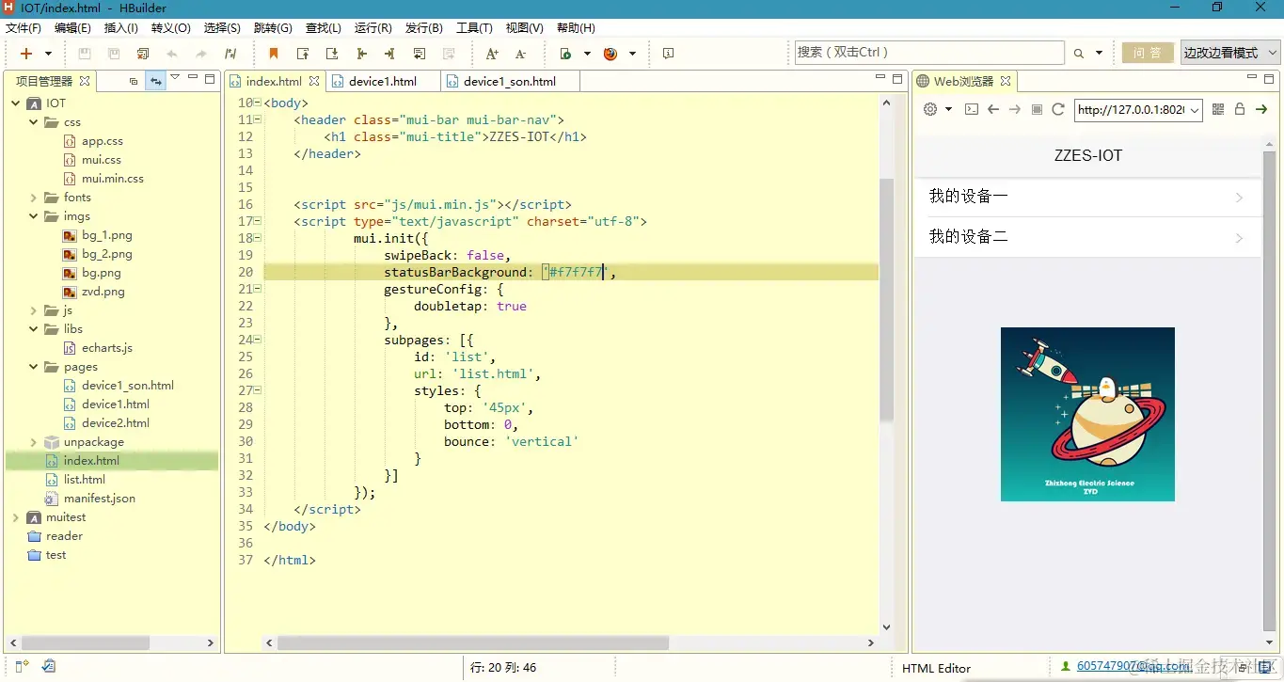Open the 运行(R) menu
The height and width of the screenshot is (682, 1284).
pos(373,27)
